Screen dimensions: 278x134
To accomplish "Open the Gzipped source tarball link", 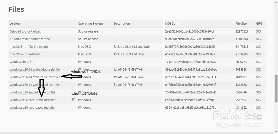I will 25,31.
